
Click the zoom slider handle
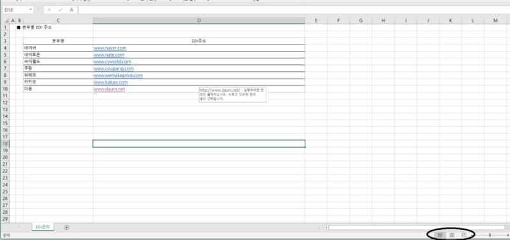490,235
